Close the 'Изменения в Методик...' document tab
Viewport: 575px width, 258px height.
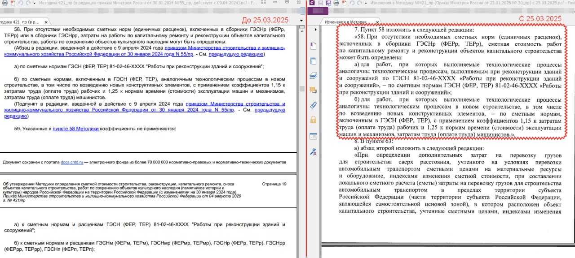[x=377, y=21]
